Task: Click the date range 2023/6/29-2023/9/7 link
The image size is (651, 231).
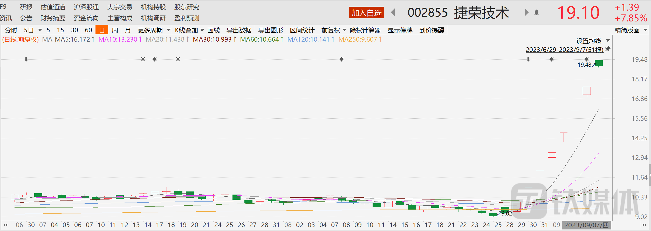Action: (564, 50)
